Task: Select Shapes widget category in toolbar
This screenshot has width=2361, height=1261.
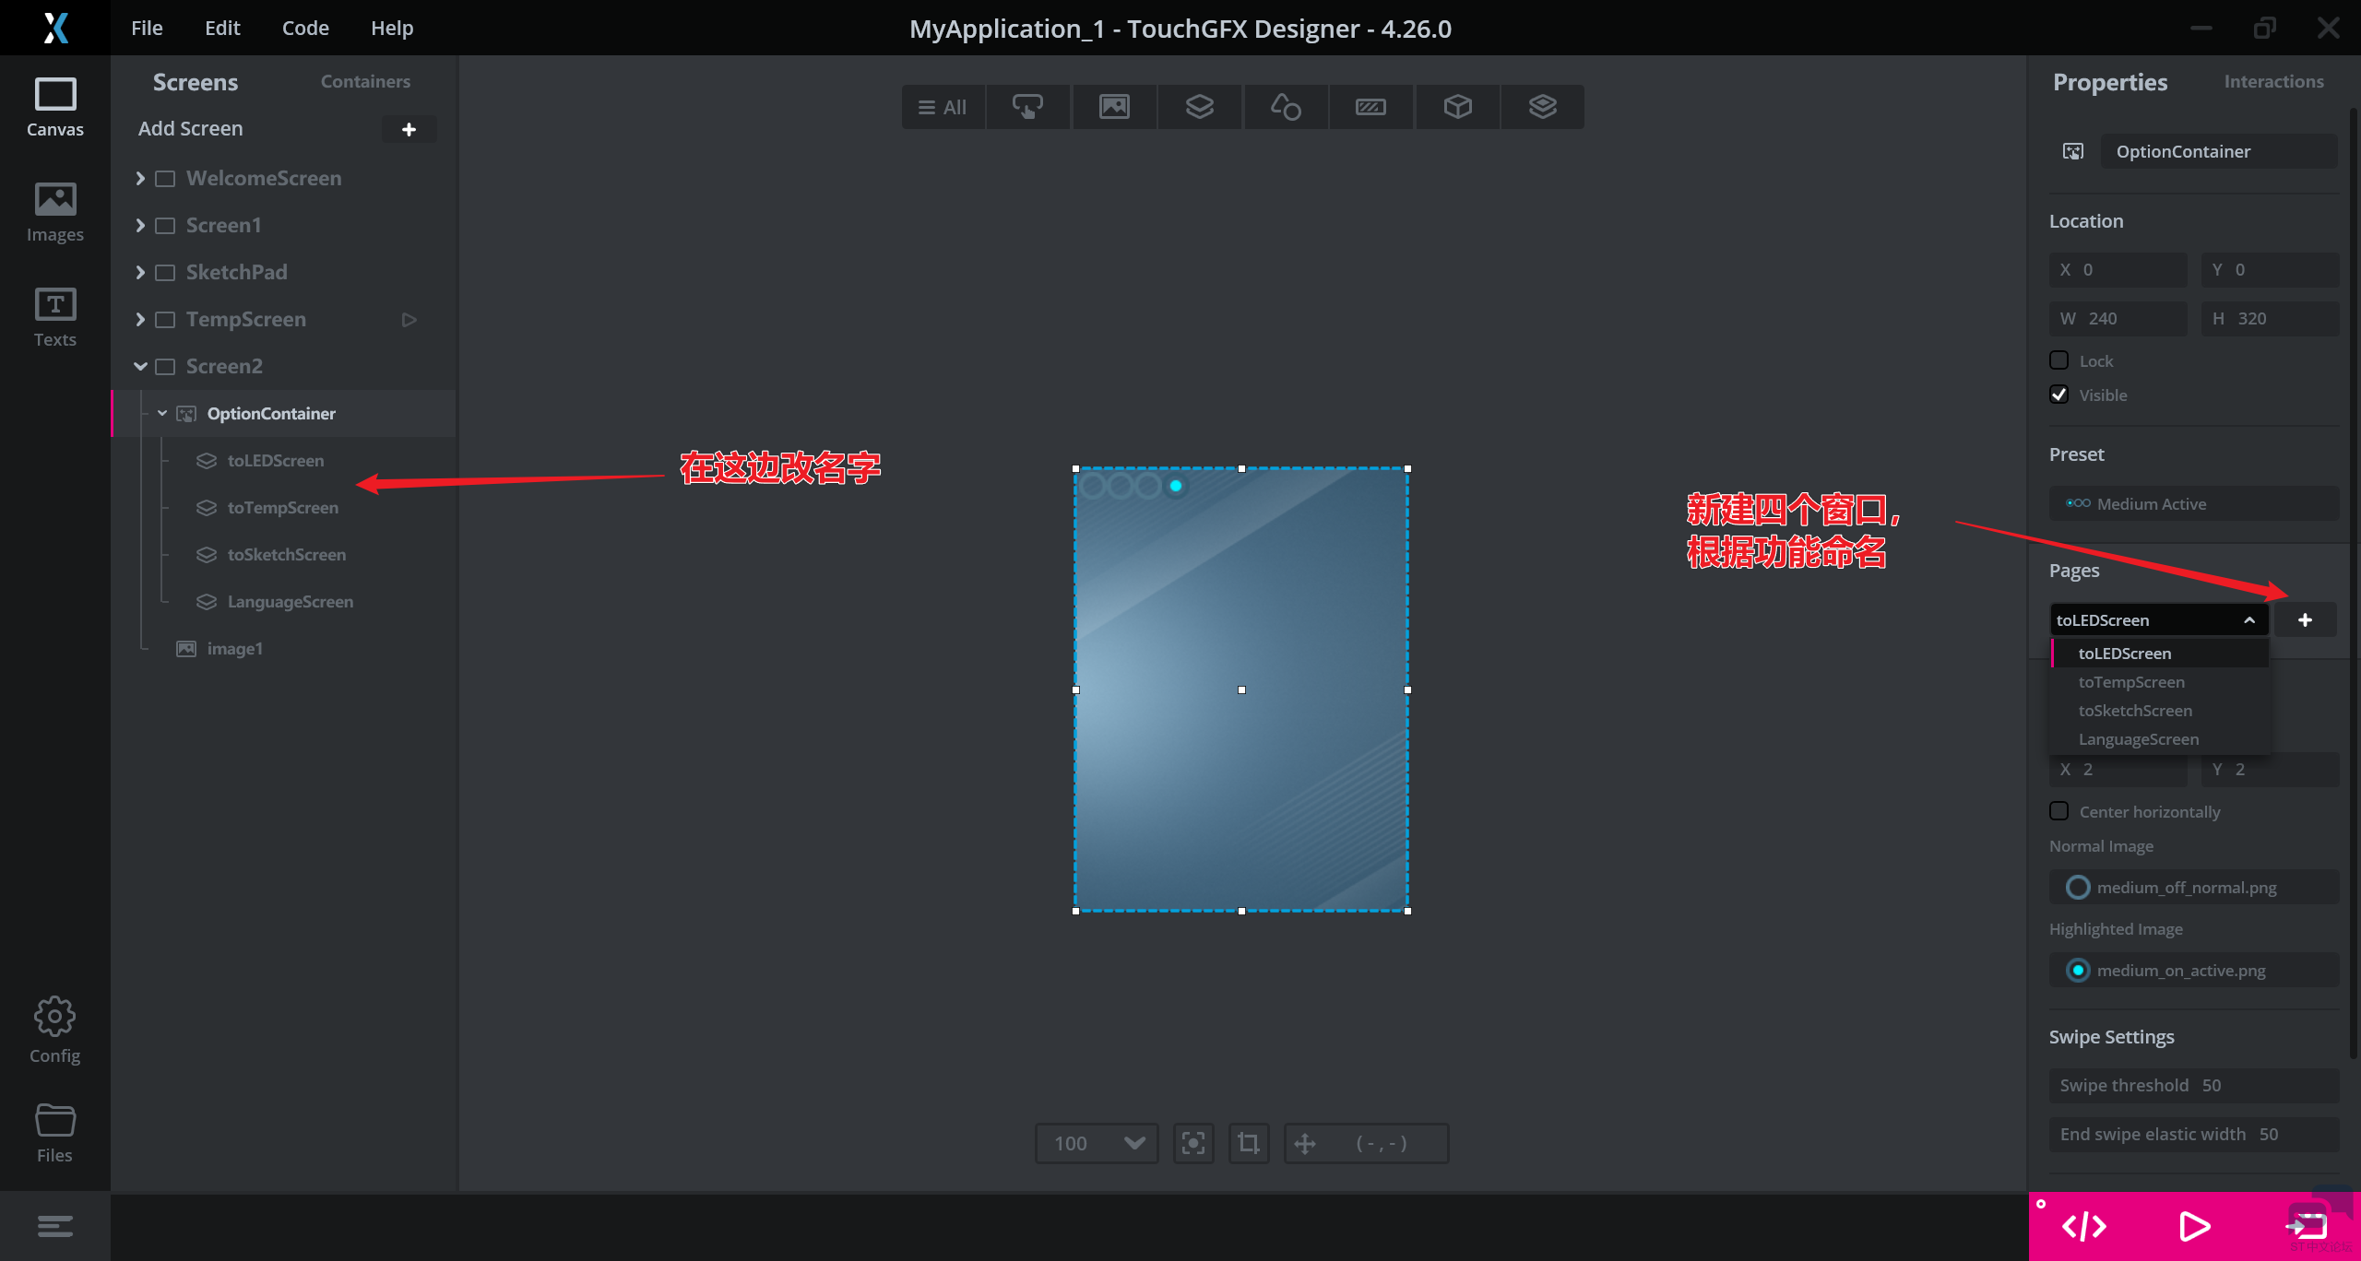Action: pyautogui.click(x=1286, y=107)
